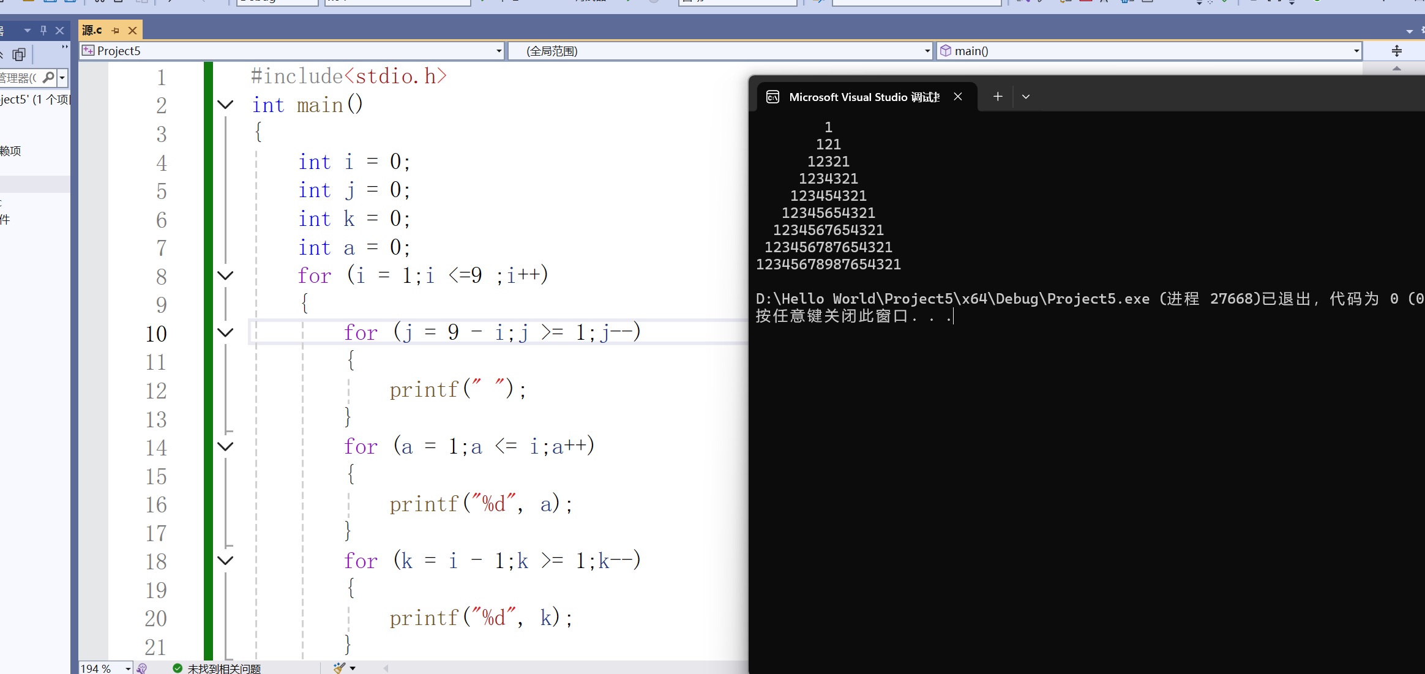Click the code health lightbulb wrench icon

point(142,668)
